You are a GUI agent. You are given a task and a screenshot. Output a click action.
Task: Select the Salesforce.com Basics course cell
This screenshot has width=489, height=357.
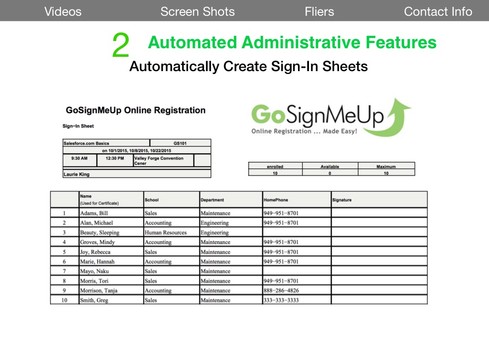coord(106,143)
